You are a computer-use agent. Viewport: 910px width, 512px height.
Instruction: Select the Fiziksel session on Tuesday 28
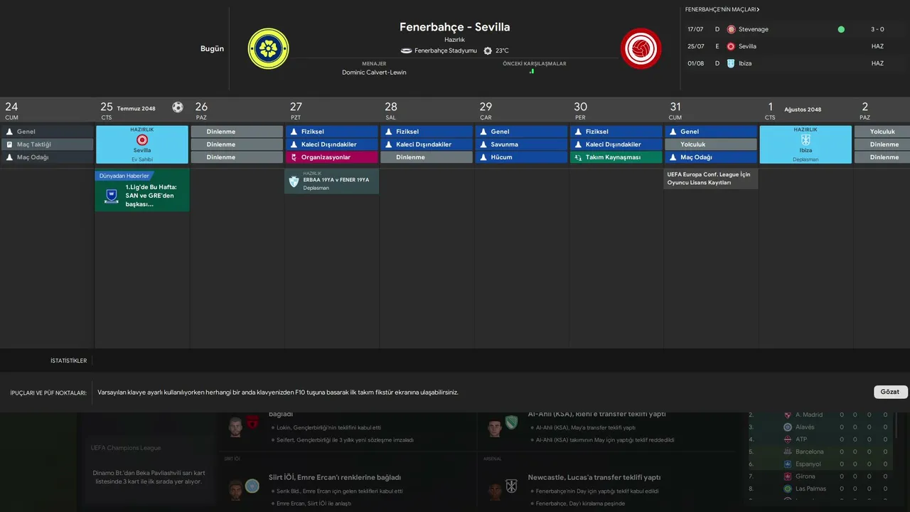[x=427, y=132]
